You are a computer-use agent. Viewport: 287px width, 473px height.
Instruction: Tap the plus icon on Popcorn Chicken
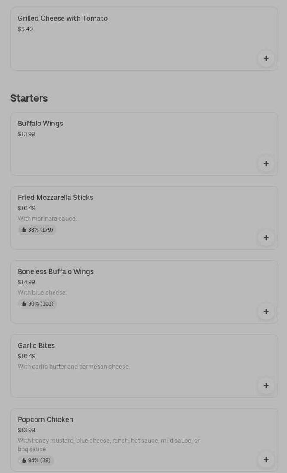pyautogui.click(x=266, y=460)
